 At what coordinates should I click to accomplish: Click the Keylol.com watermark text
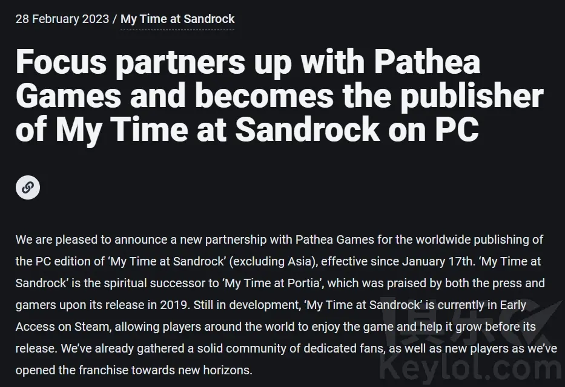click(x=472, y=369)
